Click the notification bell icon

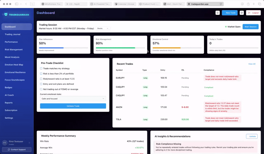tap(218, 13)
